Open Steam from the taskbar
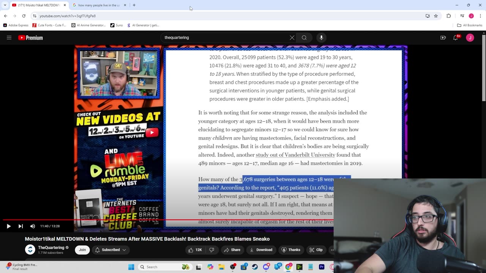486x273 pixels. (255, 267)
